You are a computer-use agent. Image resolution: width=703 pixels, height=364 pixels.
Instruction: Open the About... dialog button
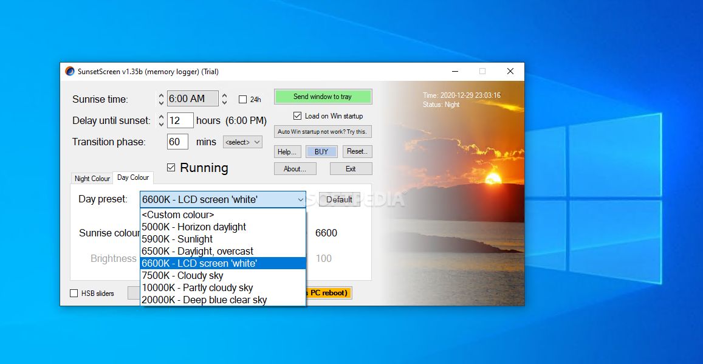295,168
